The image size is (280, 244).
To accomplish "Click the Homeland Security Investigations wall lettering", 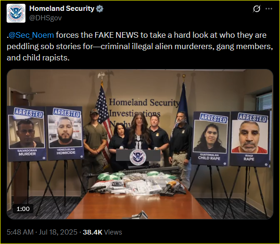I will 144,108.
